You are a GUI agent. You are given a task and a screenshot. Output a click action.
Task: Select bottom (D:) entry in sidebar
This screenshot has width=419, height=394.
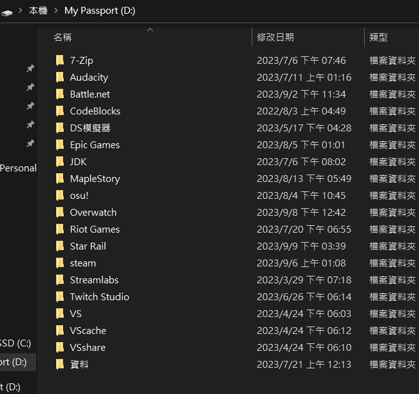coord(10,387)
